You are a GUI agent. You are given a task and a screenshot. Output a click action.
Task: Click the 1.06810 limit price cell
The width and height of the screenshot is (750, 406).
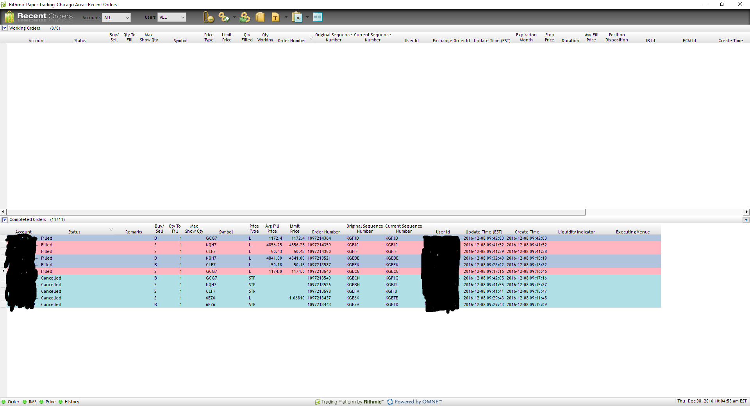click(x=297, y=298)
